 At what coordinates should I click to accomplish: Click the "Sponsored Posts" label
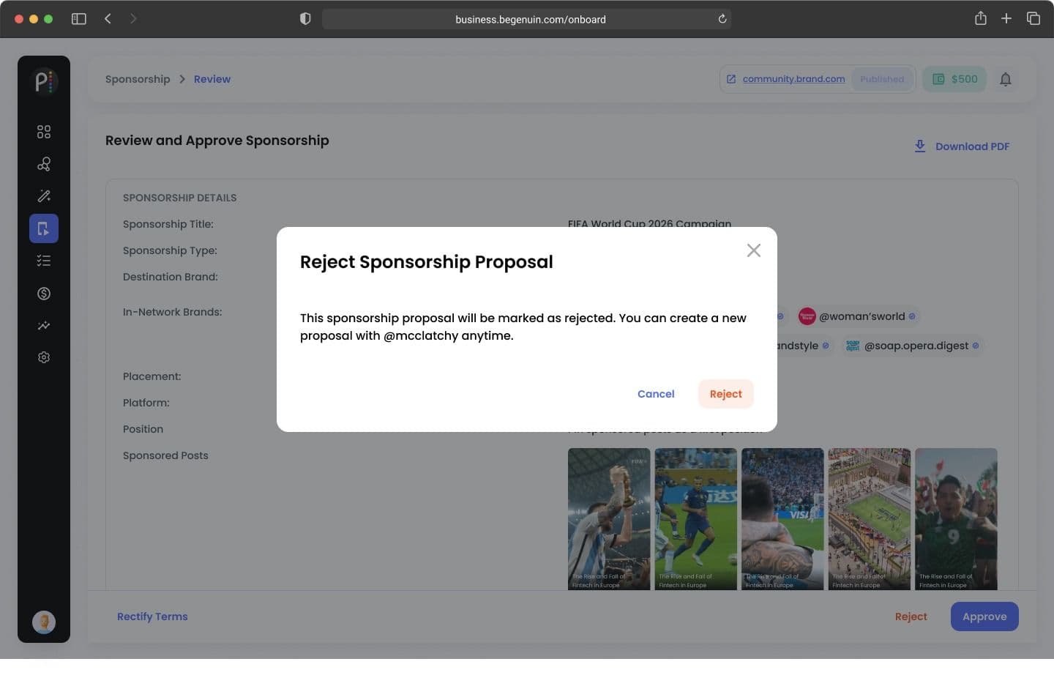[x=165, y=455]
